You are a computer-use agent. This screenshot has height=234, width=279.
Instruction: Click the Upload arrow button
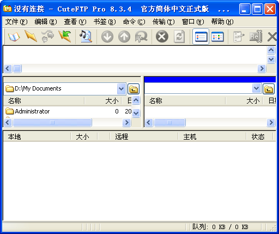[124, 37]
